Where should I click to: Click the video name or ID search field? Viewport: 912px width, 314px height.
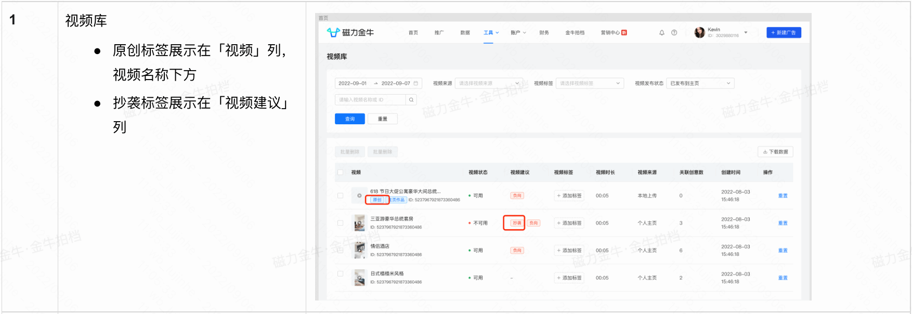tap(370, 100)
